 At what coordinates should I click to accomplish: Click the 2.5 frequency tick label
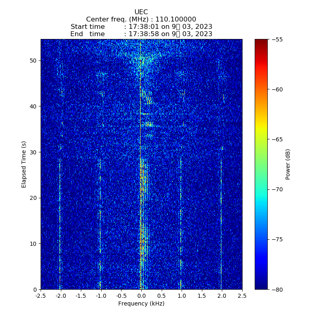click(242, 297)
